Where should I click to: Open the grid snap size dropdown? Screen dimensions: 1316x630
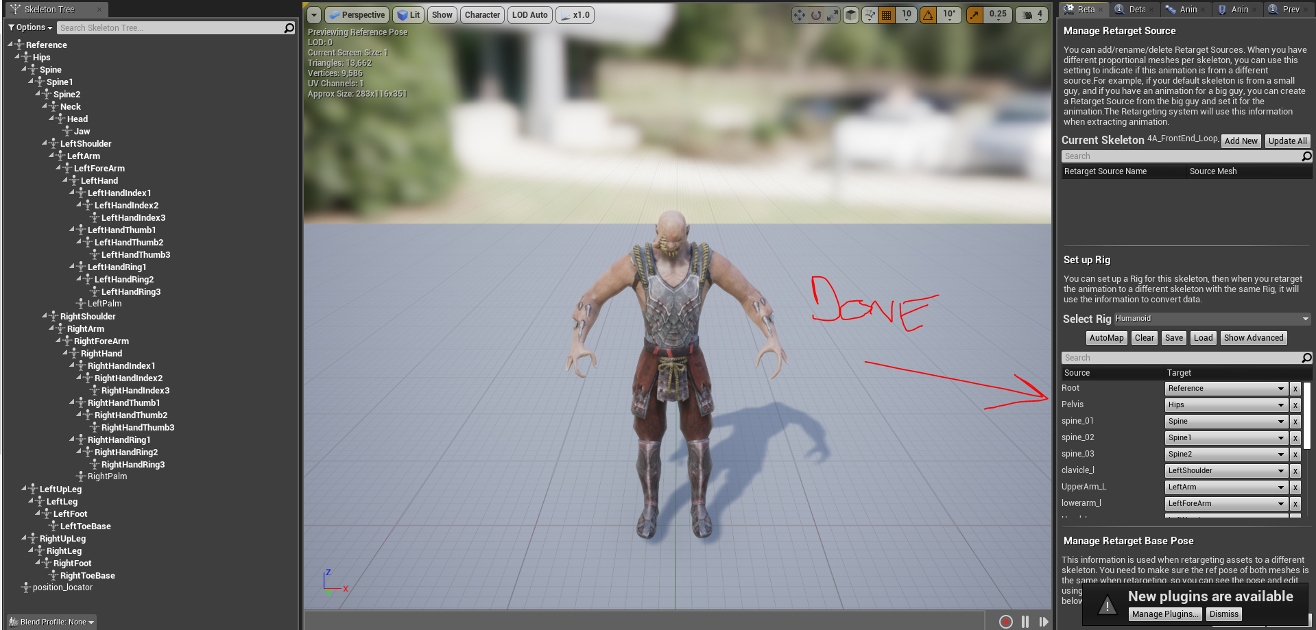point(907,15)
